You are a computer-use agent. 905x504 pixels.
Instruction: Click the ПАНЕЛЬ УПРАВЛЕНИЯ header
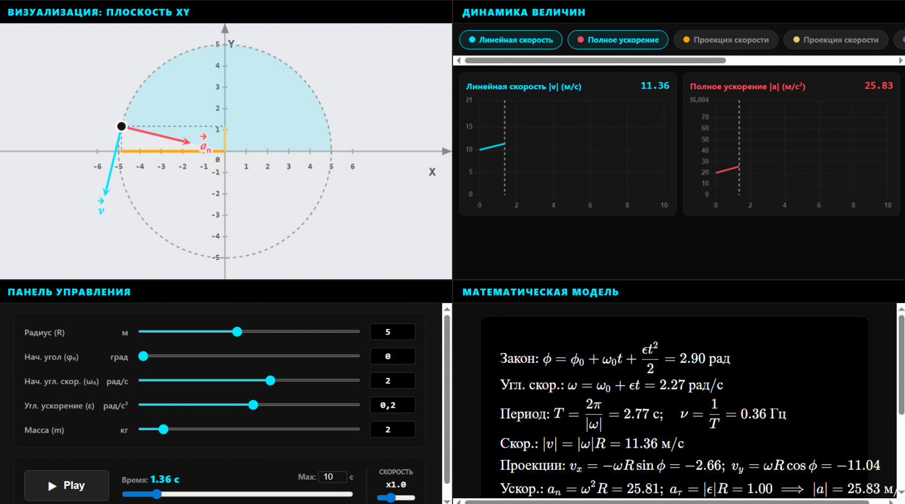69,292
